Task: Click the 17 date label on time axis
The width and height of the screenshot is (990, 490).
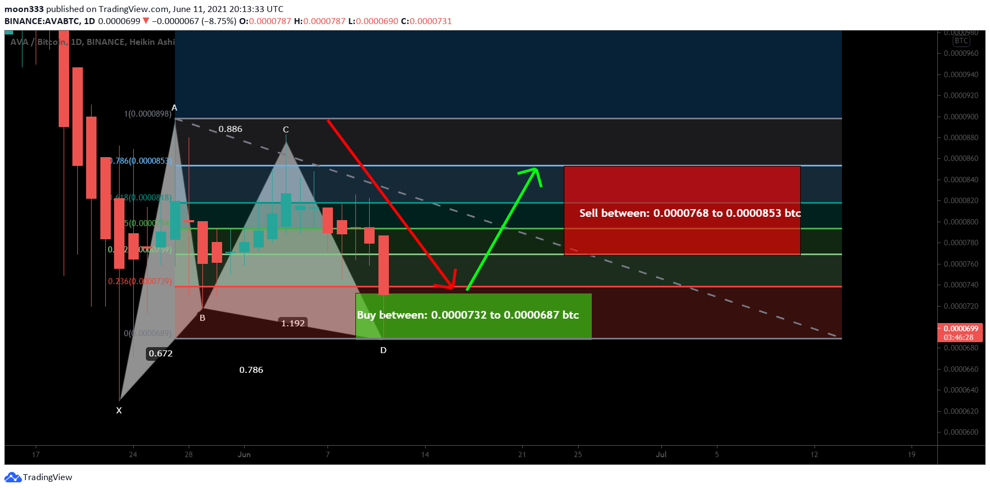Action: [36, 454]
